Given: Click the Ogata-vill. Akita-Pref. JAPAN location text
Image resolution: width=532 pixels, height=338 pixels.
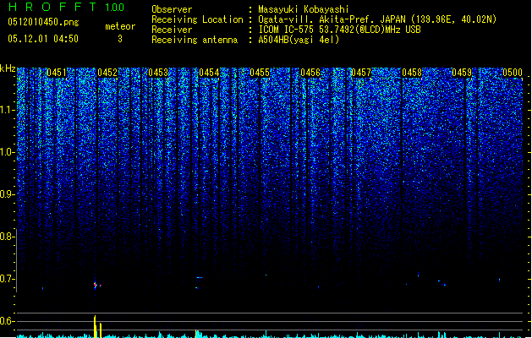Looking at the screenshot, I should pyautogui.click(x=377, y=19).
